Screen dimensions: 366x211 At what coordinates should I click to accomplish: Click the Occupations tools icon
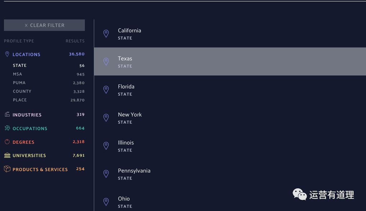pyautogui.click(x=7, y=128)
